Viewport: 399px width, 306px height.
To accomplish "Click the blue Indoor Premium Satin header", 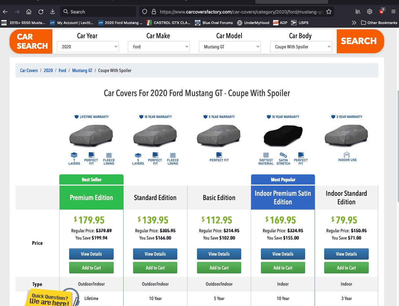I will [283, 197].
